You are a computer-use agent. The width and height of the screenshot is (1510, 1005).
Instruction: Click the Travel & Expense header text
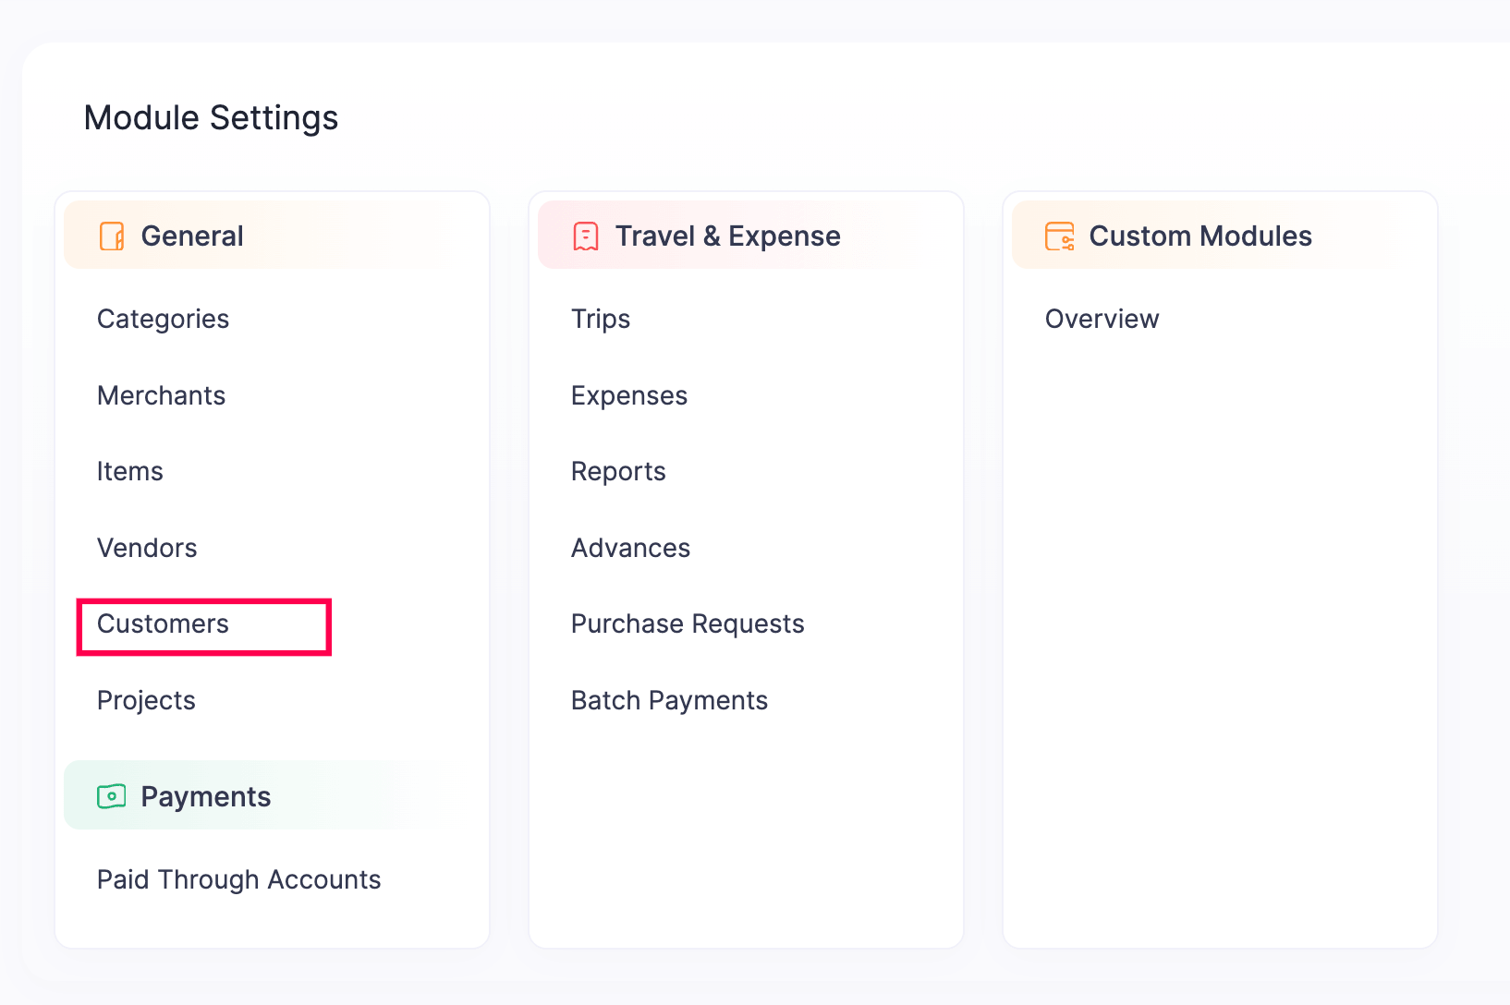727,236
